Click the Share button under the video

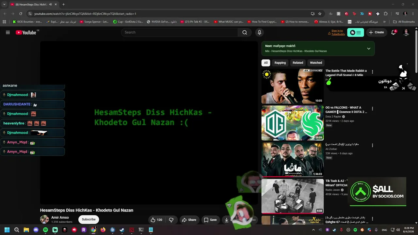click(189, 220)
